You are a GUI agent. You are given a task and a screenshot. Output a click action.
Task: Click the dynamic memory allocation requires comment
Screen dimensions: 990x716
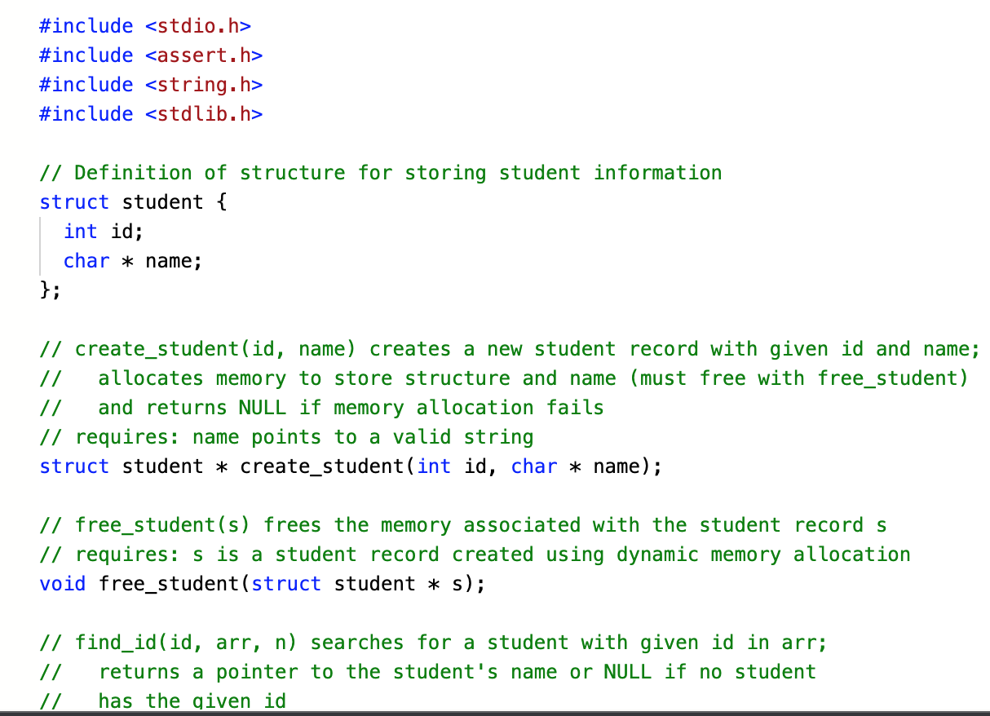[x=473, y=554]
